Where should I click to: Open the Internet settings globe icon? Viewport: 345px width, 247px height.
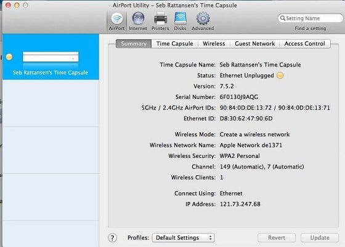(138, 18)
